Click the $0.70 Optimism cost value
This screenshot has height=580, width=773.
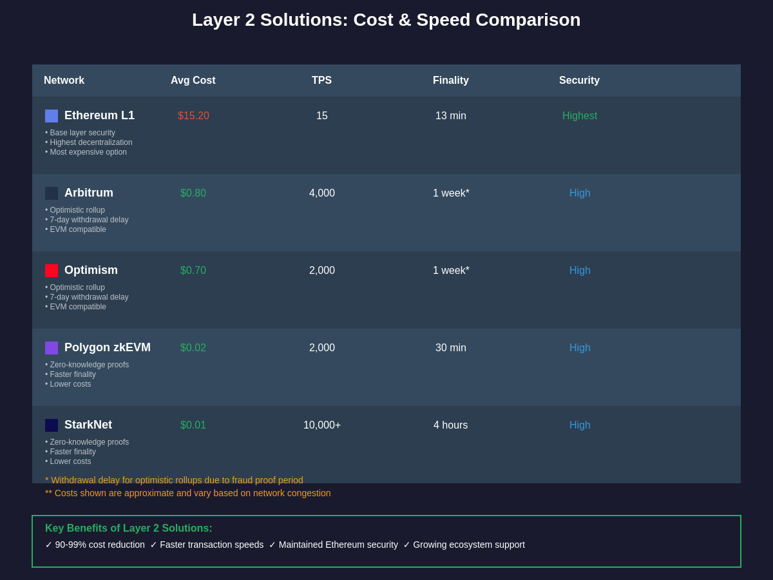click(x=193, y=271)
